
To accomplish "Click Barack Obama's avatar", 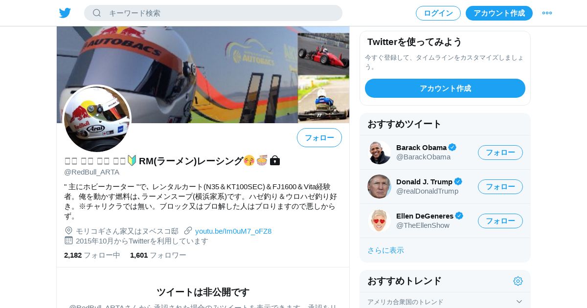I will (379, 153).
